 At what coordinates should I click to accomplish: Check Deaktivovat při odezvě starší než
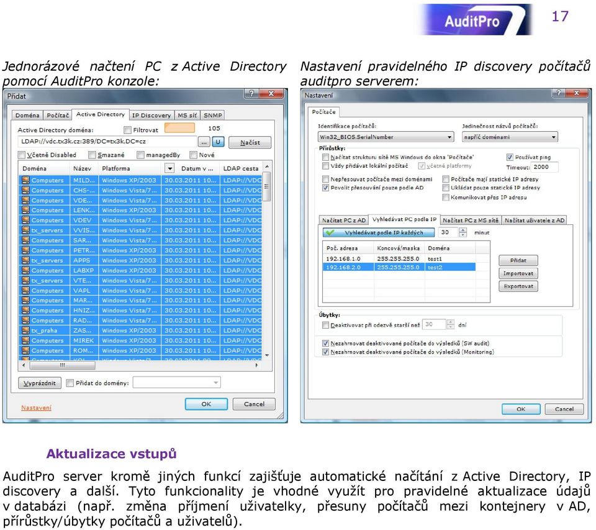pos(325,325)
